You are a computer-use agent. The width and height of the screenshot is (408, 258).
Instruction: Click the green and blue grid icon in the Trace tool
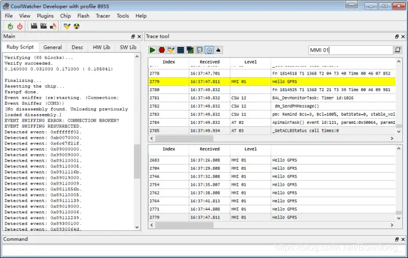[190, 50]
